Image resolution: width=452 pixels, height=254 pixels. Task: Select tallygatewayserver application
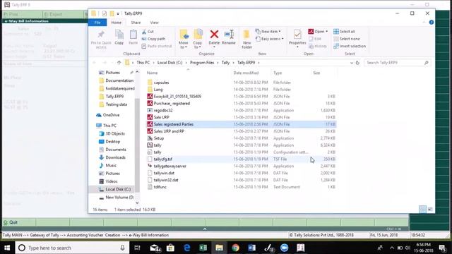[169, 166]
